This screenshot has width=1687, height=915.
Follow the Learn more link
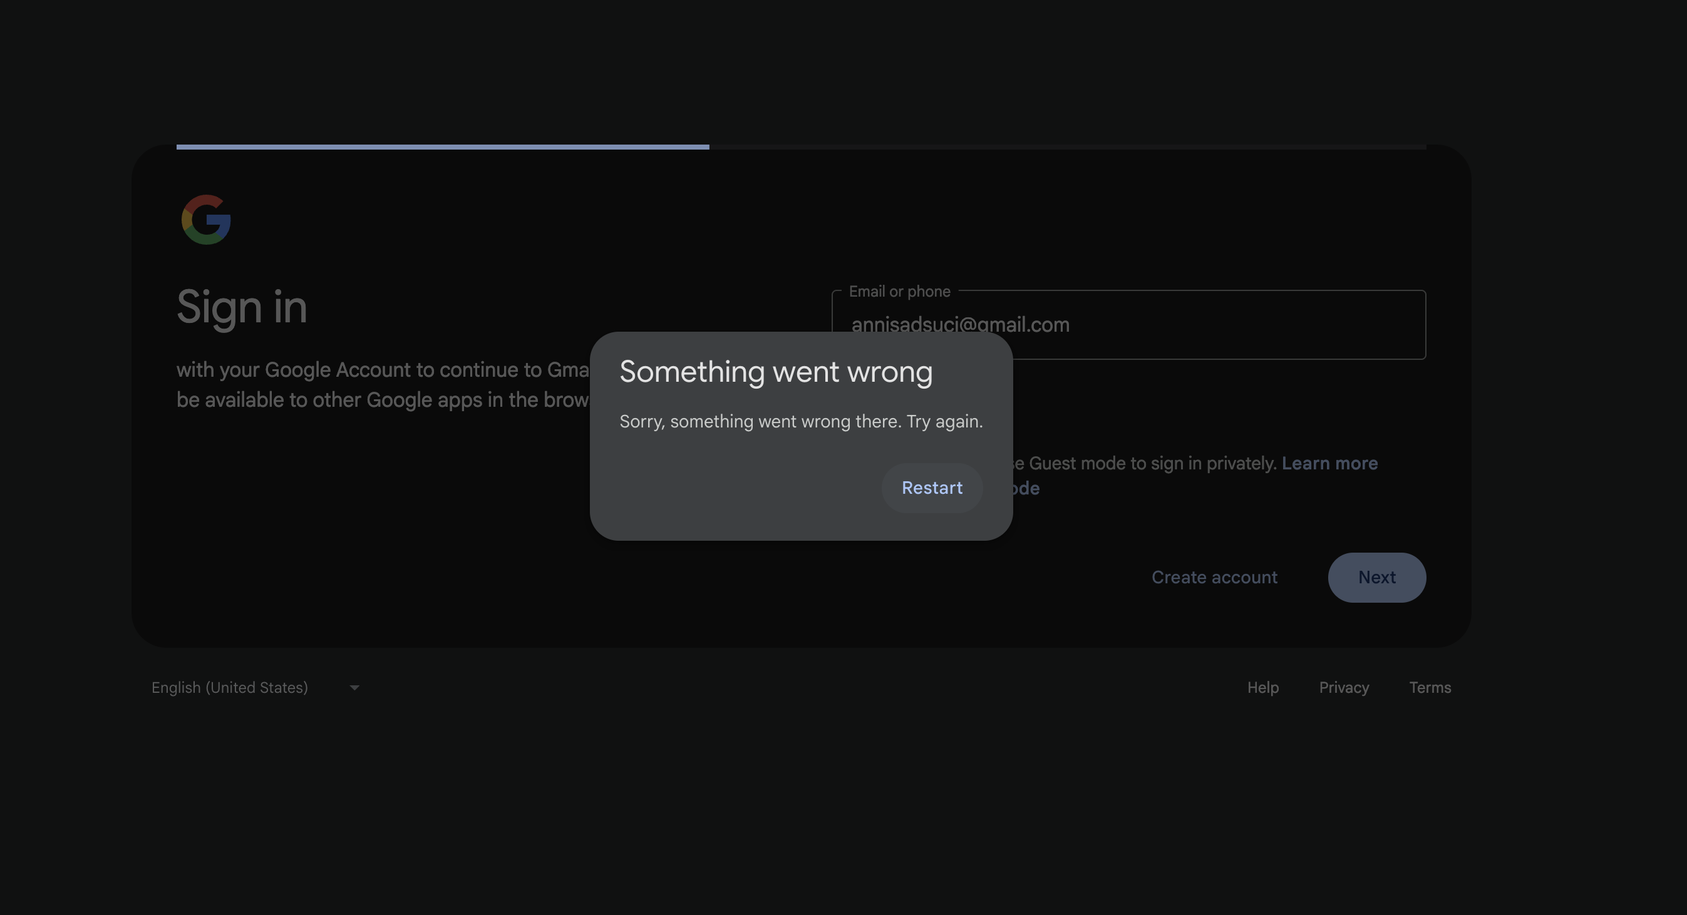pyautogui.click(x=1329, y=463)
